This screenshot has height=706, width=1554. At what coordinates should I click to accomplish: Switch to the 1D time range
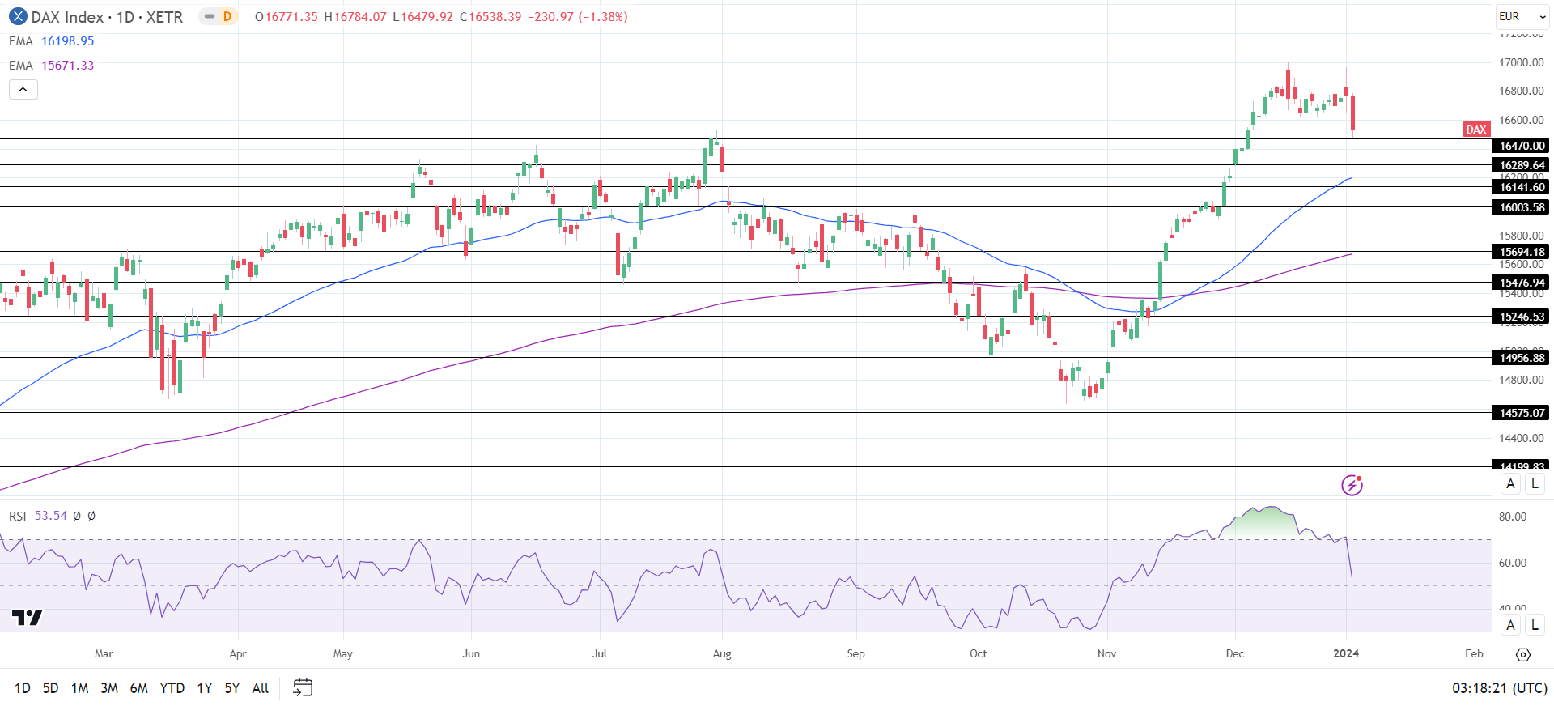click(x=23, y=688)
